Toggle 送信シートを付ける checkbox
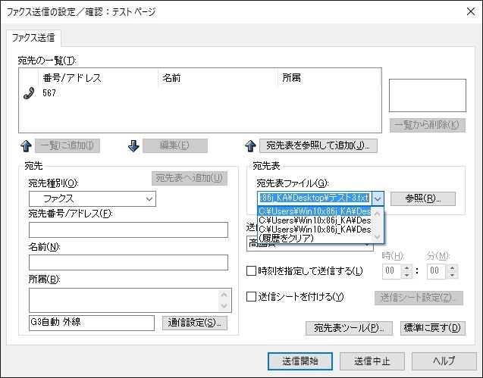This screenshot has width=483, height=378. (x=252, y=297)
